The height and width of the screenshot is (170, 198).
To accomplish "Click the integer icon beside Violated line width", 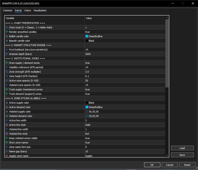I will (7, 129).
